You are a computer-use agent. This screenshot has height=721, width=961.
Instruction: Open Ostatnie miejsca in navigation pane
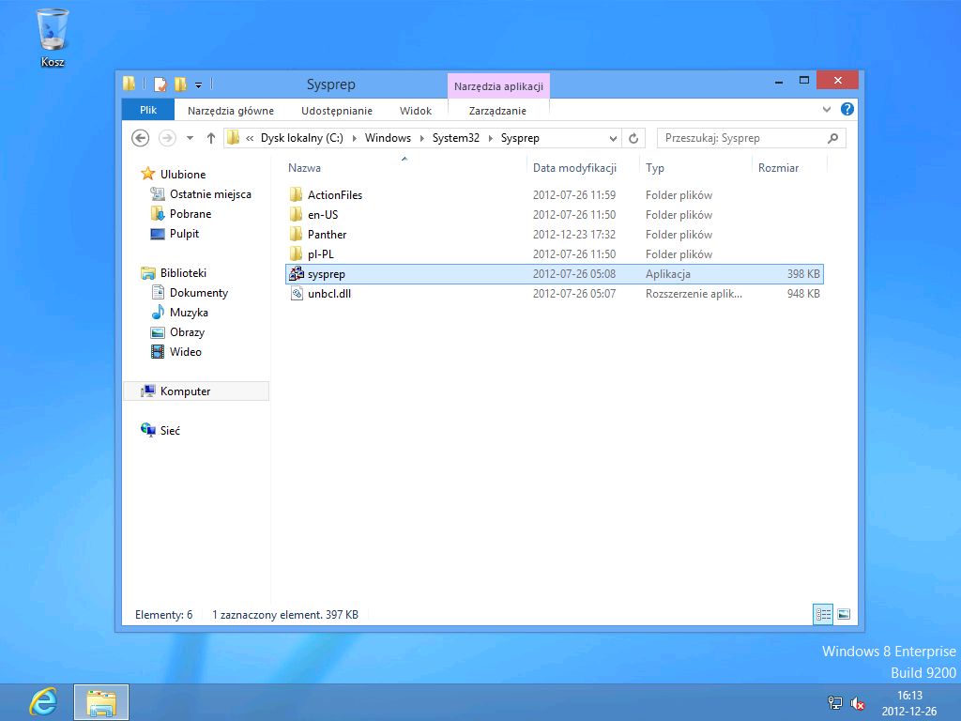click(210, 194)
